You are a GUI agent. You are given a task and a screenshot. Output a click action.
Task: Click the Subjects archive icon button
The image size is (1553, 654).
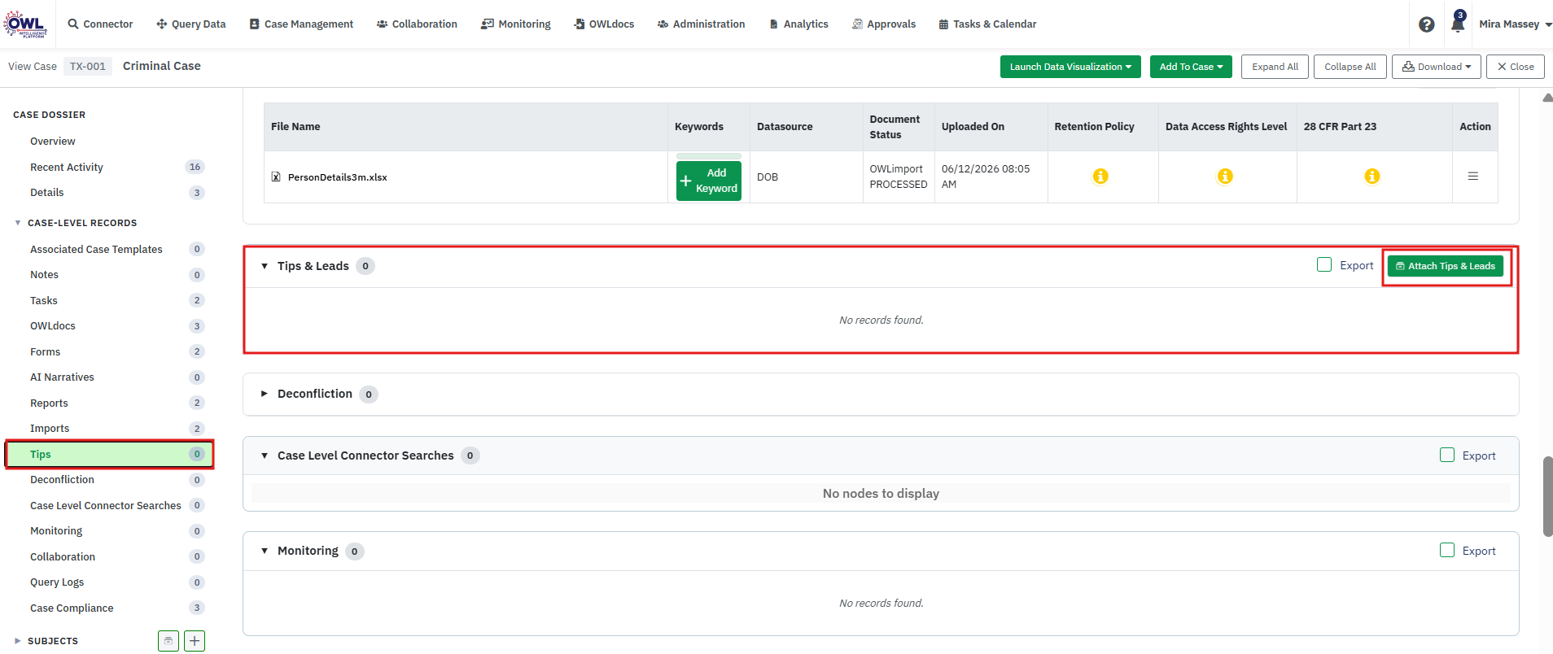168,641
